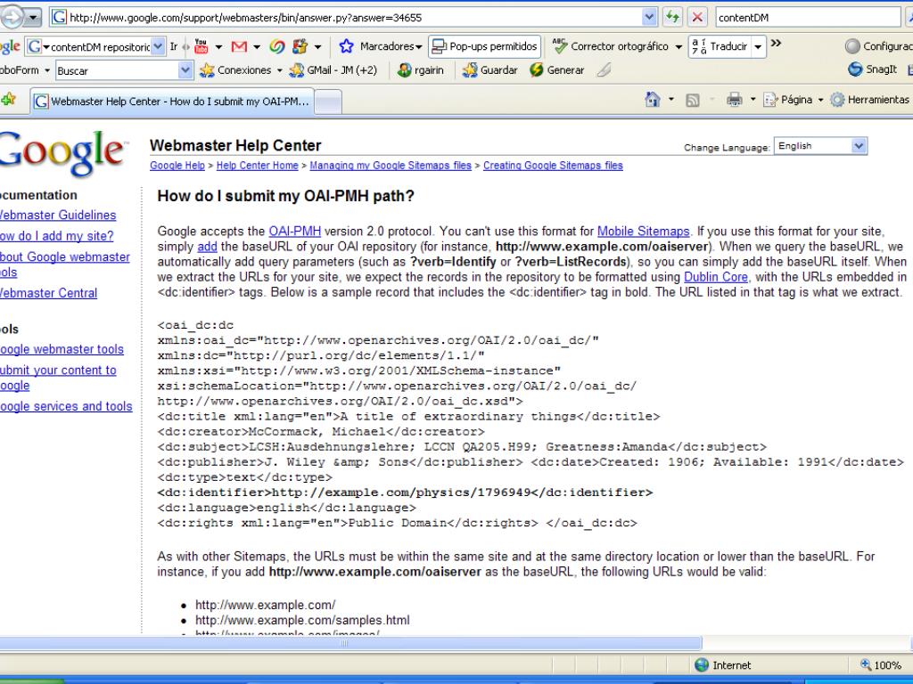Open the Página menu
The width and height of the screenshot is (913, 684).
point(793,100)
